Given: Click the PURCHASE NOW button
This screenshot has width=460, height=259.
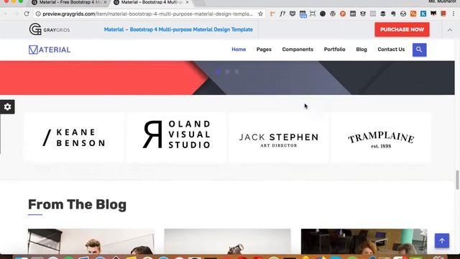Looking at the screenshot, I should 402,29.
